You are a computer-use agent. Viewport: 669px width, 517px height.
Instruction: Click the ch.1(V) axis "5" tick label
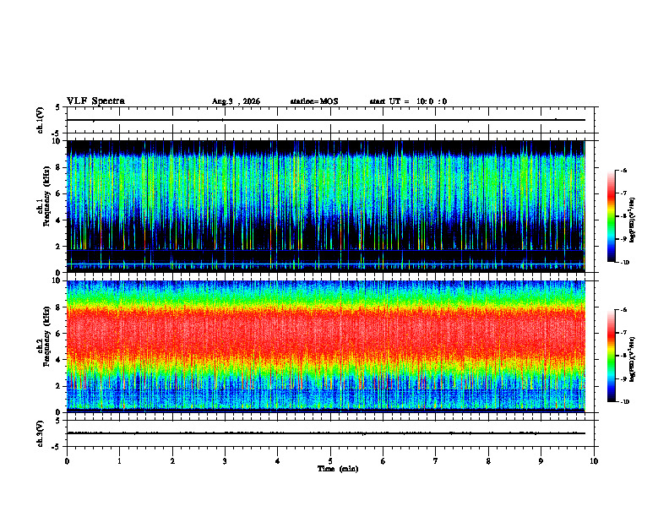(x=58, y=108)
